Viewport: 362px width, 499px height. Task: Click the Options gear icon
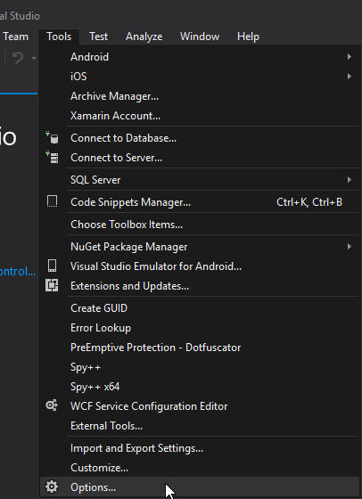coord(52,487)
